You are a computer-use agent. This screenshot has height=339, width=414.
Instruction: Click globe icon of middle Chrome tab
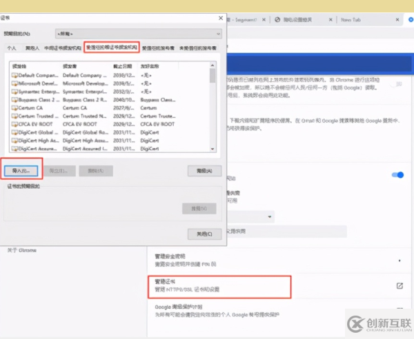tap(277, 20)
